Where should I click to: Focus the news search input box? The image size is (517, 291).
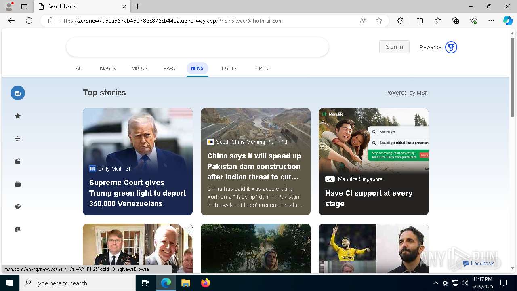pos(198,47)
